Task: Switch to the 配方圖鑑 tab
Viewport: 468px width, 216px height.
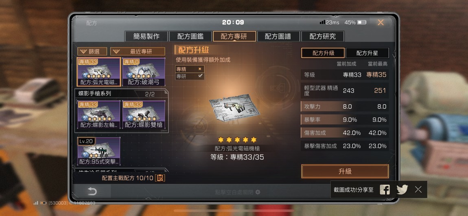Action: coord(190,36)
